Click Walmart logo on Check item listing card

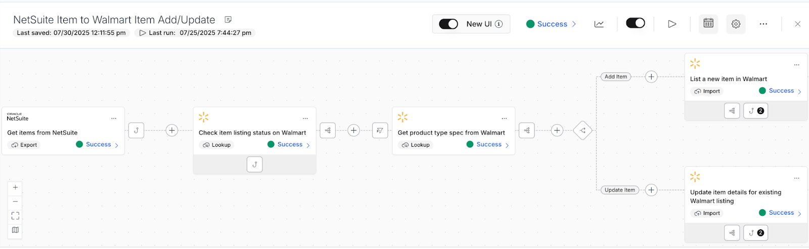[204, 117]
